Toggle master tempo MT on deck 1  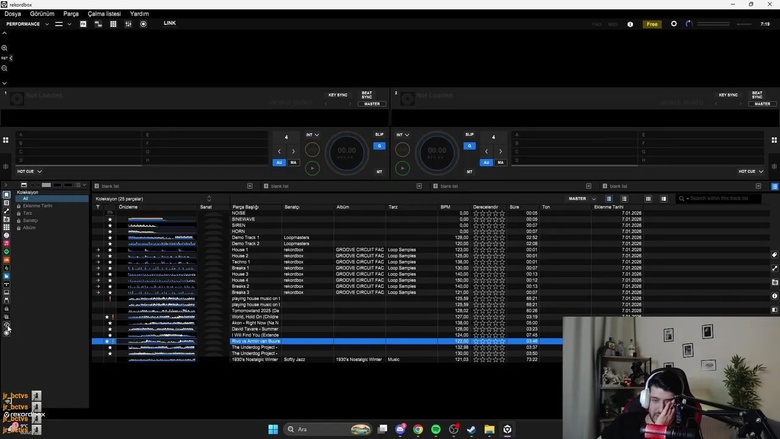coord(379,172)
